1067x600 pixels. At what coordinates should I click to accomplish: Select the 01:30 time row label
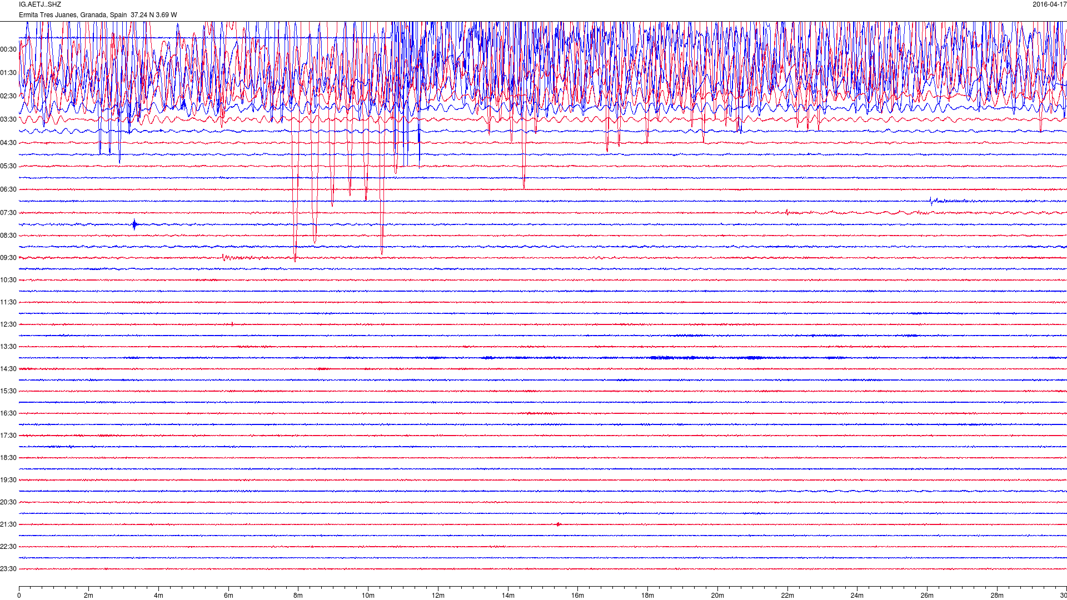coord(8,73)
